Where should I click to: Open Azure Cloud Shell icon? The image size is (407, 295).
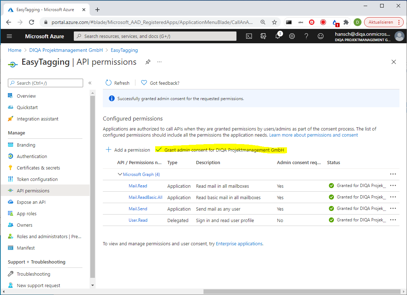(x=249, y=36)
